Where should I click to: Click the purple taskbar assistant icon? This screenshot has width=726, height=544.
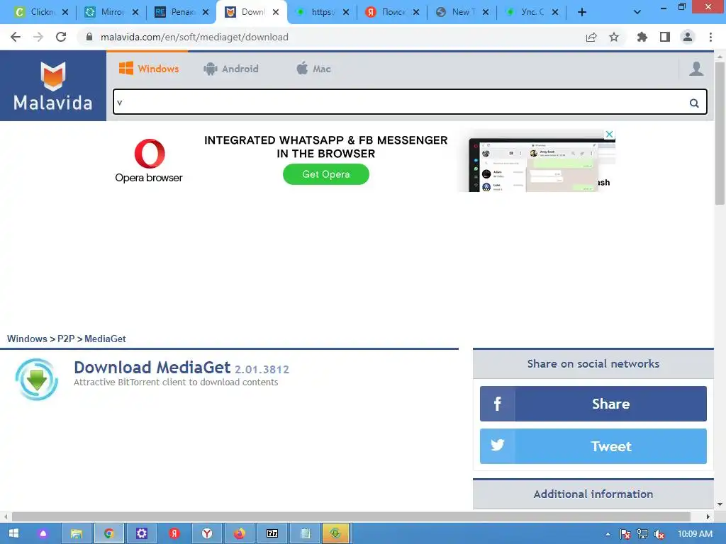pyautogui.click(x=43, y=533)
